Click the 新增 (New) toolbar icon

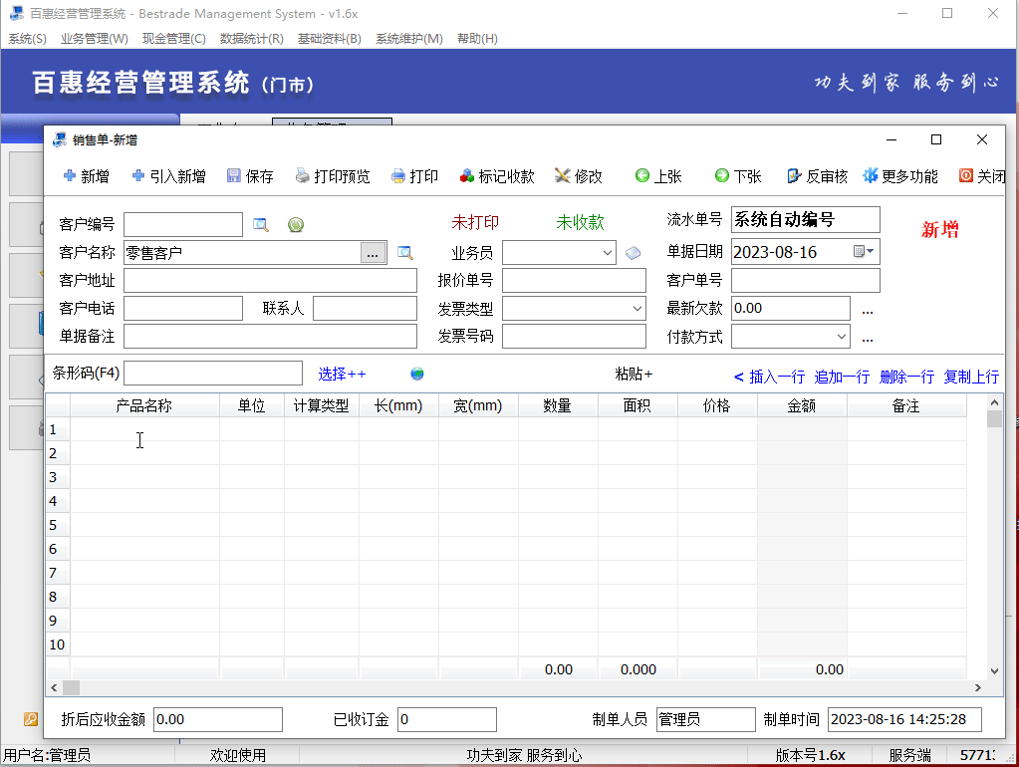coord(70,176)
